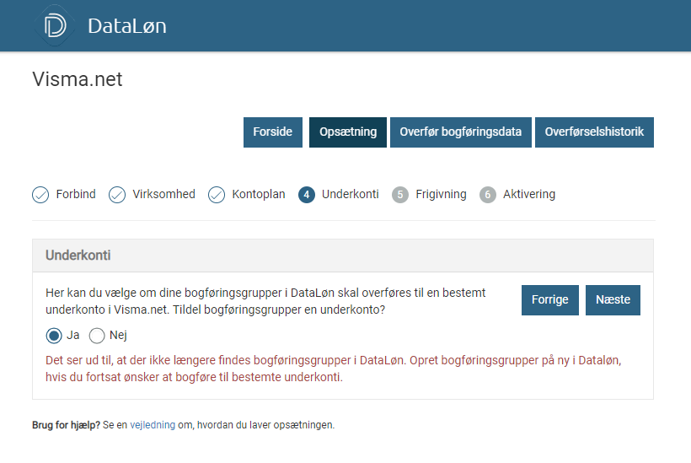Click the step 5 number circle
The image size is (691, 463).
pos(400,195)
